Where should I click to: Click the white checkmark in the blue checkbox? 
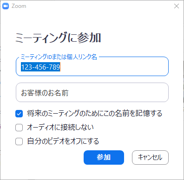(19, 114)
